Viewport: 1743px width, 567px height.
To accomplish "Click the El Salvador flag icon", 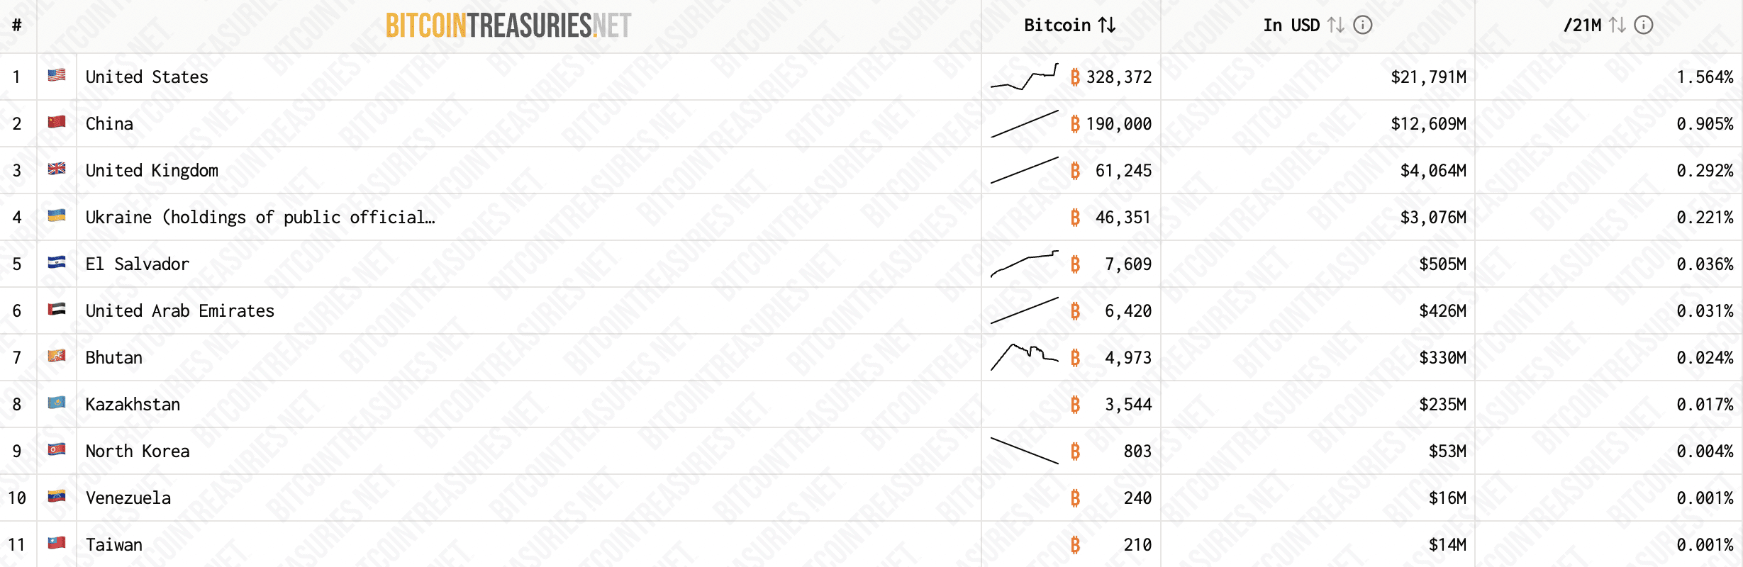I will pos(57,262).
